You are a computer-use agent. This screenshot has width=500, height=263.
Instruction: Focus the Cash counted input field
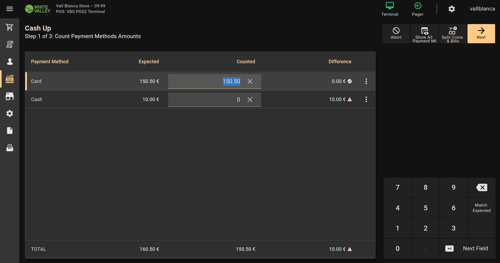click(x=206, y=100)
